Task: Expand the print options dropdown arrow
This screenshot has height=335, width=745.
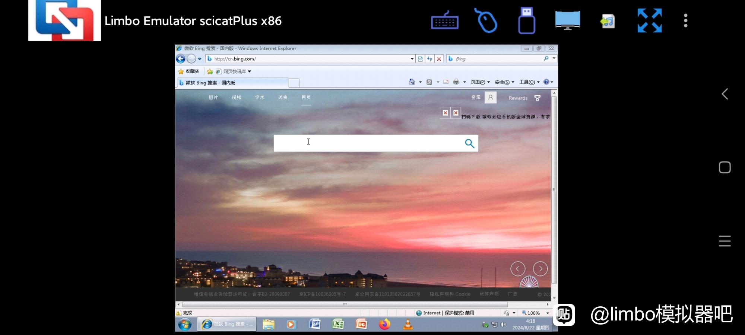Action: click(465, 82)
